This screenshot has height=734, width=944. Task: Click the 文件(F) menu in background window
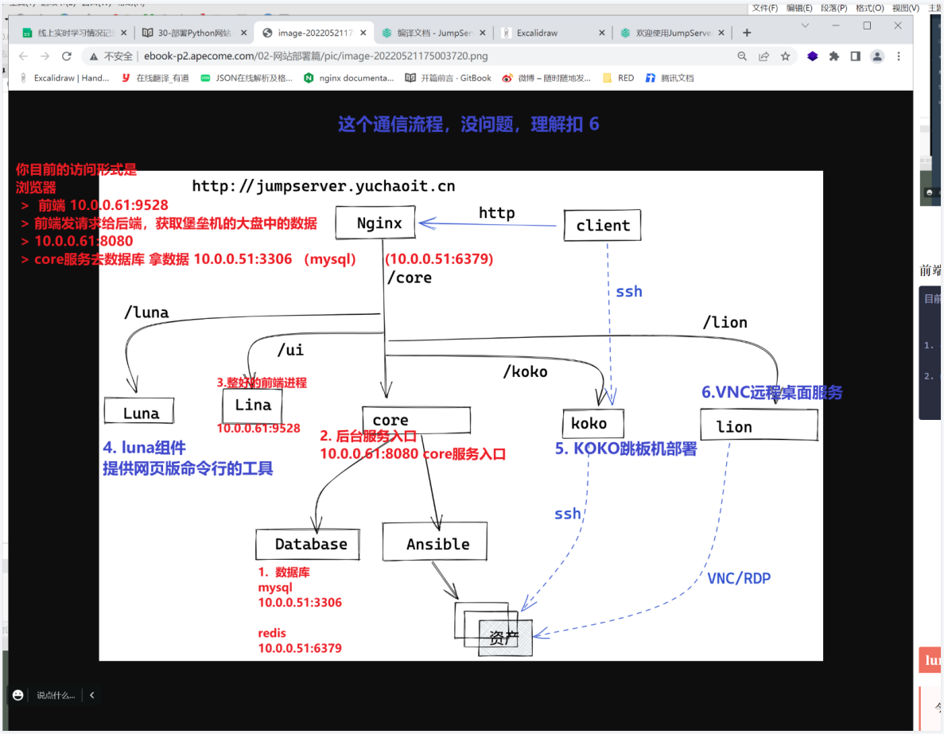pos(764,8)
